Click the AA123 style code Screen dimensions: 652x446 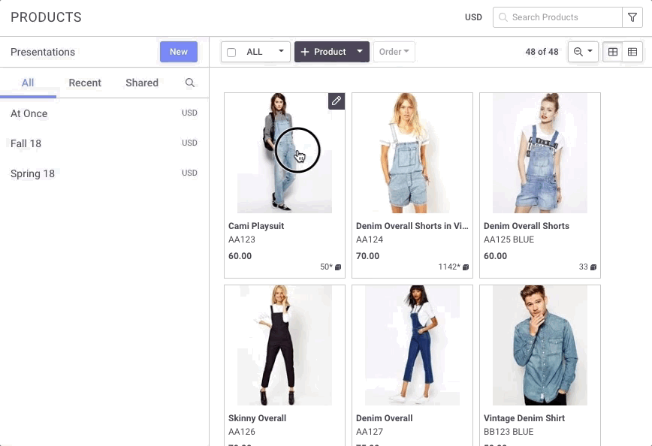coord(242,240)
